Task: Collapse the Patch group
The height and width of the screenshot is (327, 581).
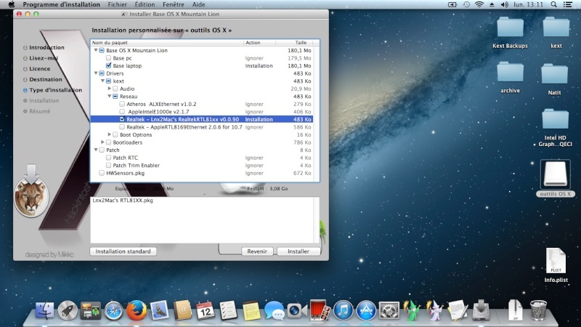Action: [x=96, y=150]
